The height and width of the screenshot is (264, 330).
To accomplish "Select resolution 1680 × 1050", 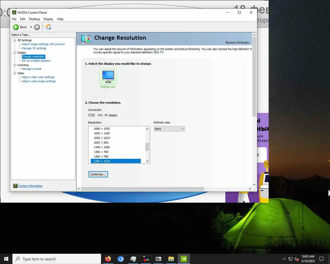I will point(116,129).
